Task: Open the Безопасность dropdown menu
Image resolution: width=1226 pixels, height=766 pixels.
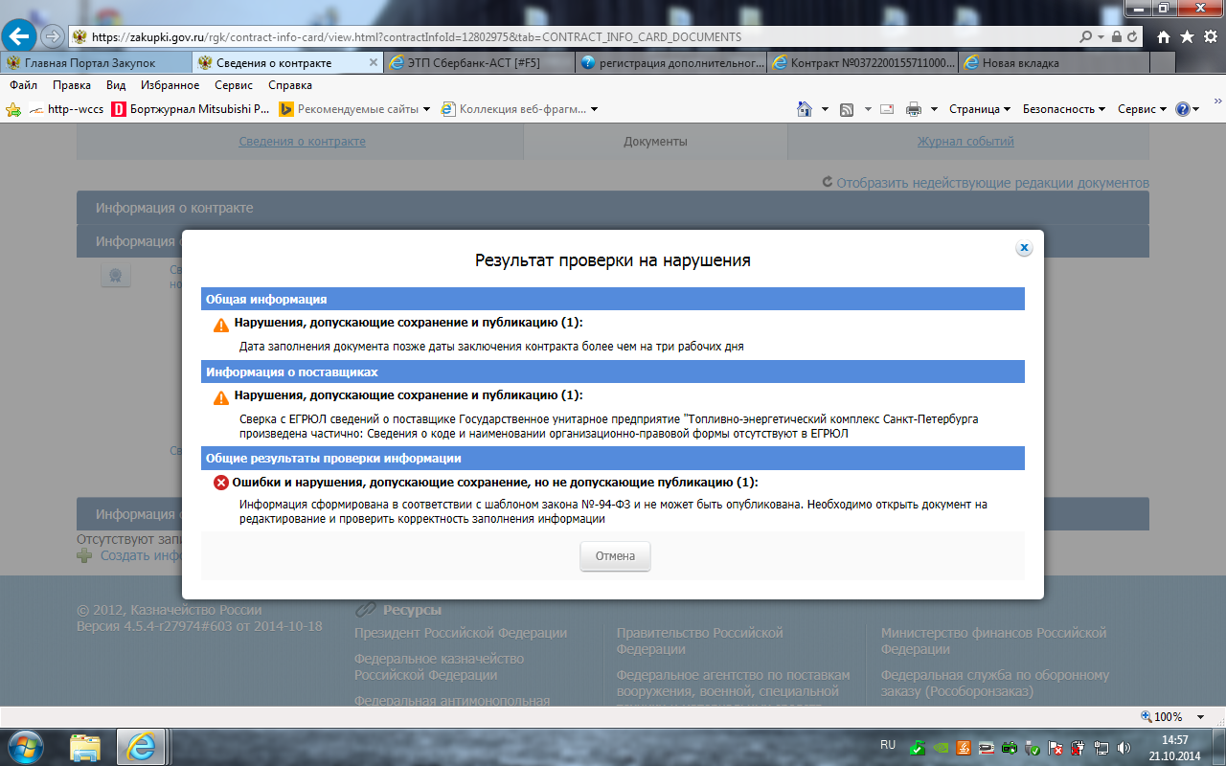Action: 1064,109
